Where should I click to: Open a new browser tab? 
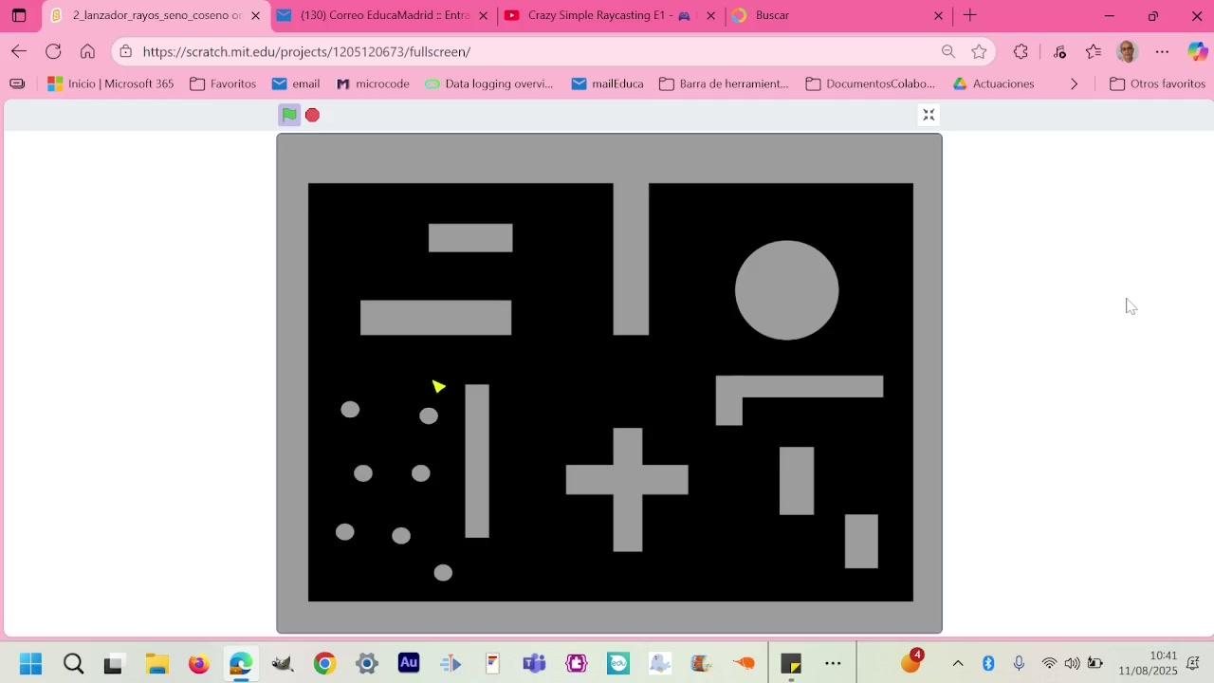[x=970, y=15]
